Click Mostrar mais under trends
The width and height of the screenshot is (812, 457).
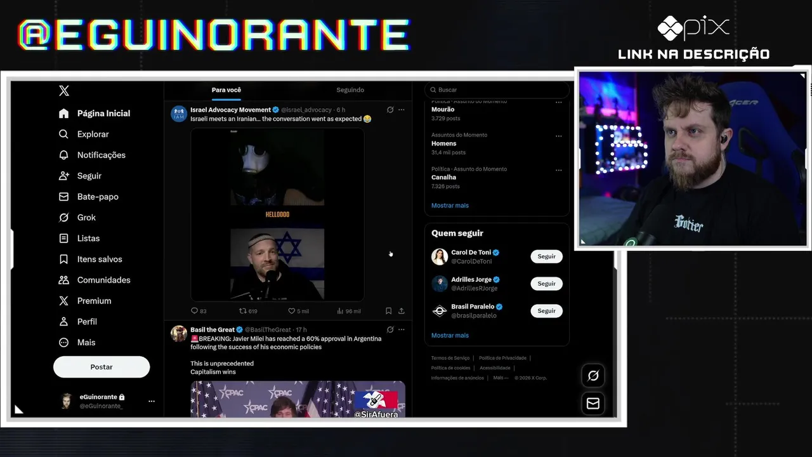click(x=450, y=206)
